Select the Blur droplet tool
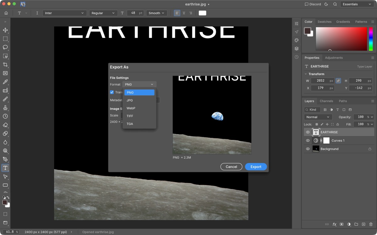This screenshot has height=235, width=377. coord(5,142)
